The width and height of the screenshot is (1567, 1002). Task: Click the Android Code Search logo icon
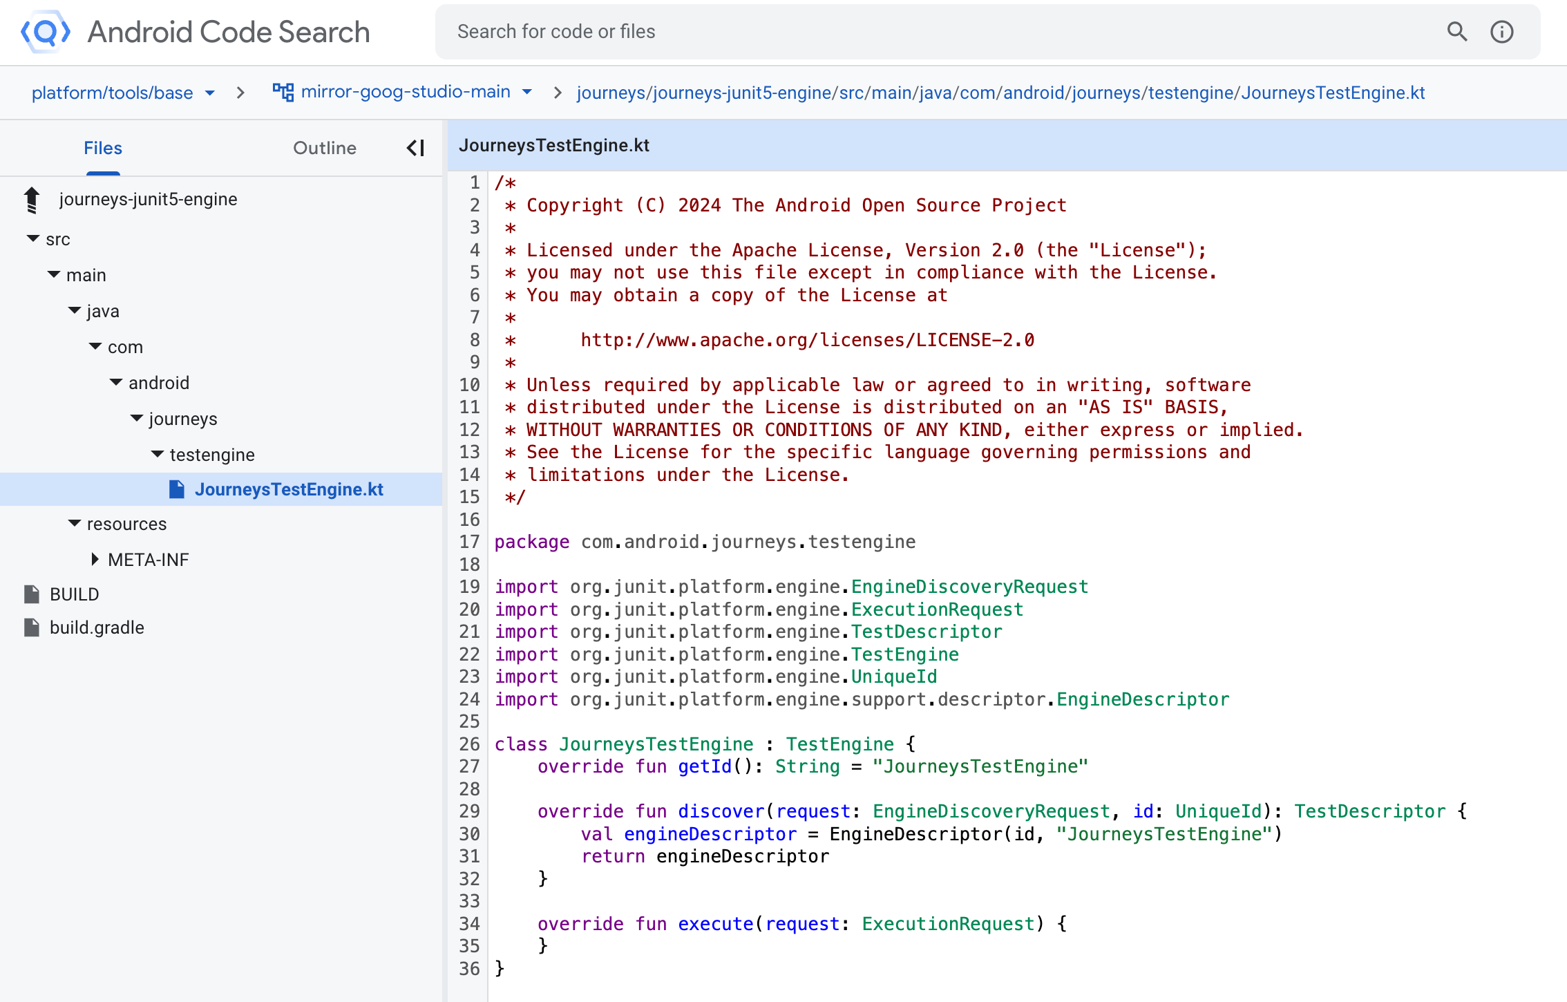(46, 32)
